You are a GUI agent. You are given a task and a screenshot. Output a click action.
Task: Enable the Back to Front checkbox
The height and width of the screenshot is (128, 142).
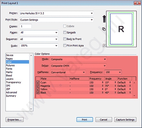[65, 39]
